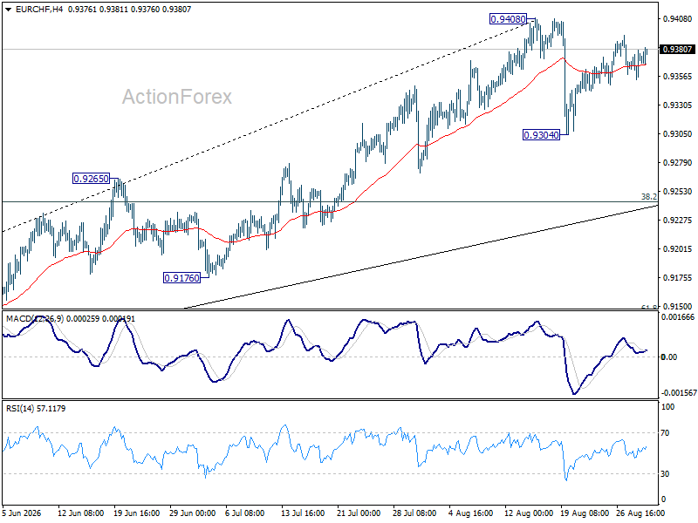Select the 0.93040 price label
Image resolution: width=698 pixels, height=523 pixels.
541,135
